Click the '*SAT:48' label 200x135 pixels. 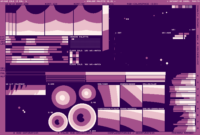(79, 4)
